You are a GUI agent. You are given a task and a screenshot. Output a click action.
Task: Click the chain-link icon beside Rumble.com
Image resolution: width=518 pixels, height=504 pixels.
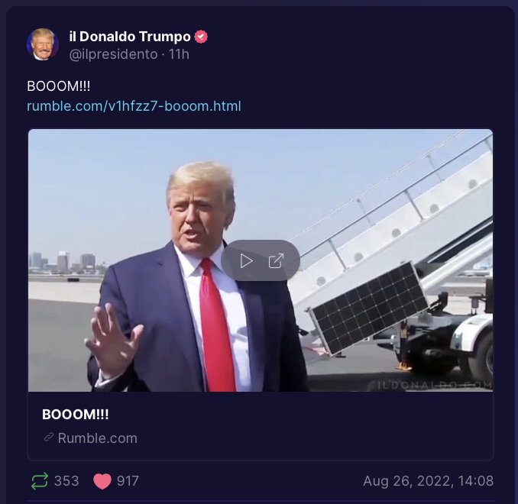coord(49,438)
